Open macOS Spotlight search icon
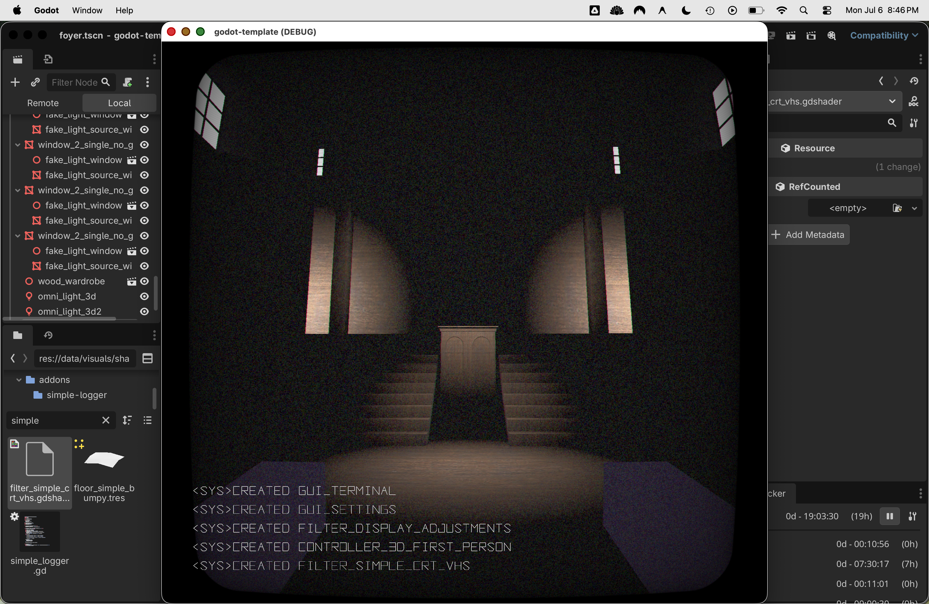Viewport: 929px width, 604px height. pos(804,10)
